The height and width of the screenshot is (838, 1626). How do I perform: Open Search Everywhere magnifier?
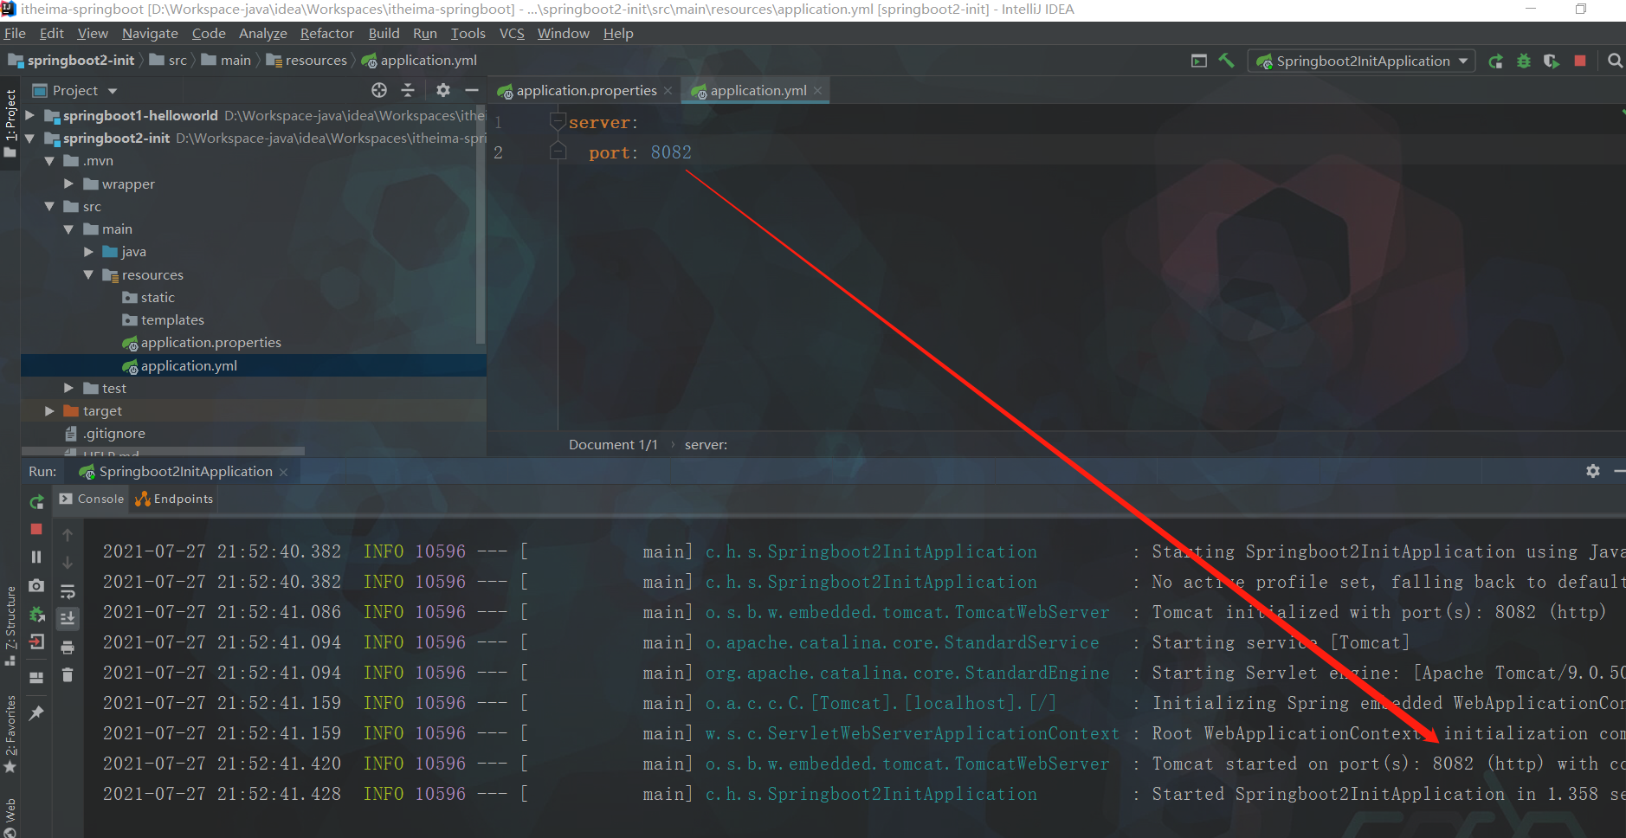click(1615, 61)
